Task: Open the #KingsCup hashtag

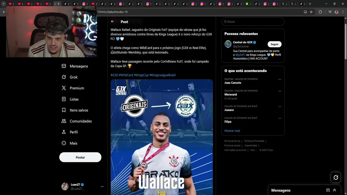Action: point(141,75)
